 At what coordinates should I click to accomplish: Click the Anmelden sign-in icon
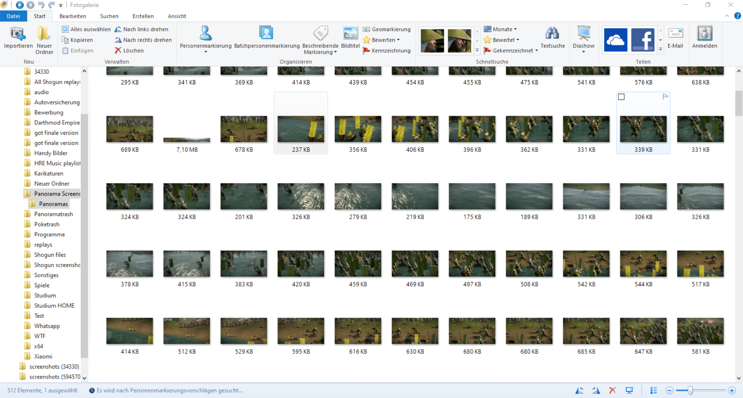(x=705, y=37)
